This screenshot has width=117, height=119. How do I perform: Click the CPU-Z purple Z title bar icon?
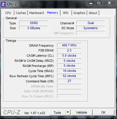[3, 4]
